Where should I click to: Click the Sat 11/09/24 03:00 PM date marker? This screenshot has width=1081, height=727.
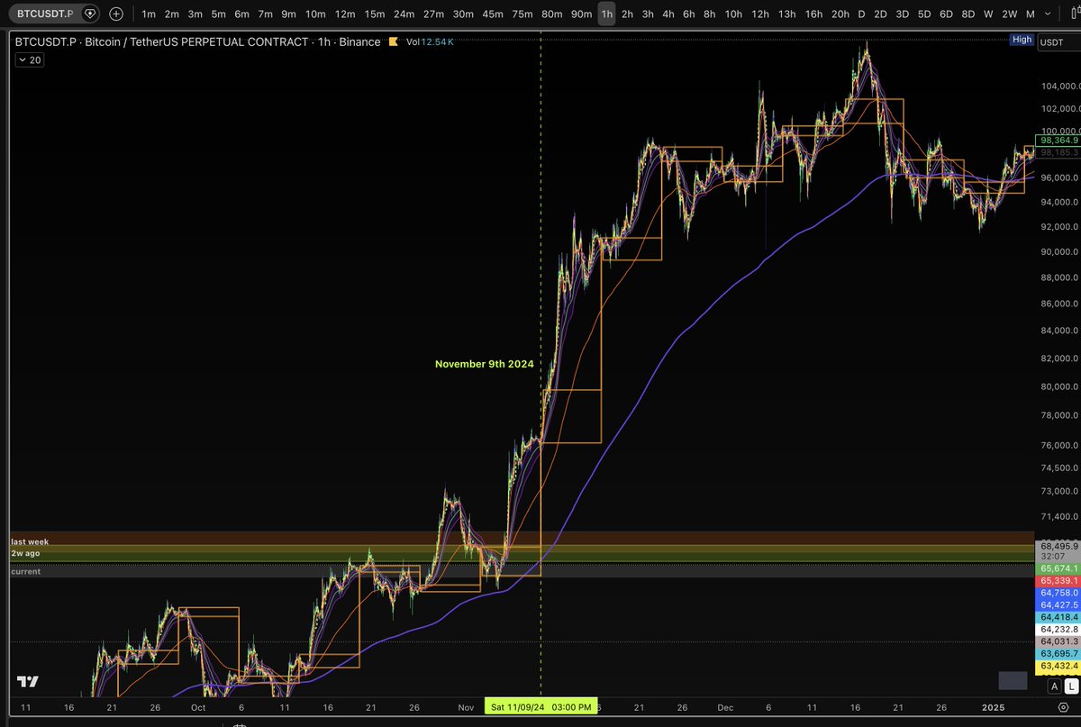540,708
